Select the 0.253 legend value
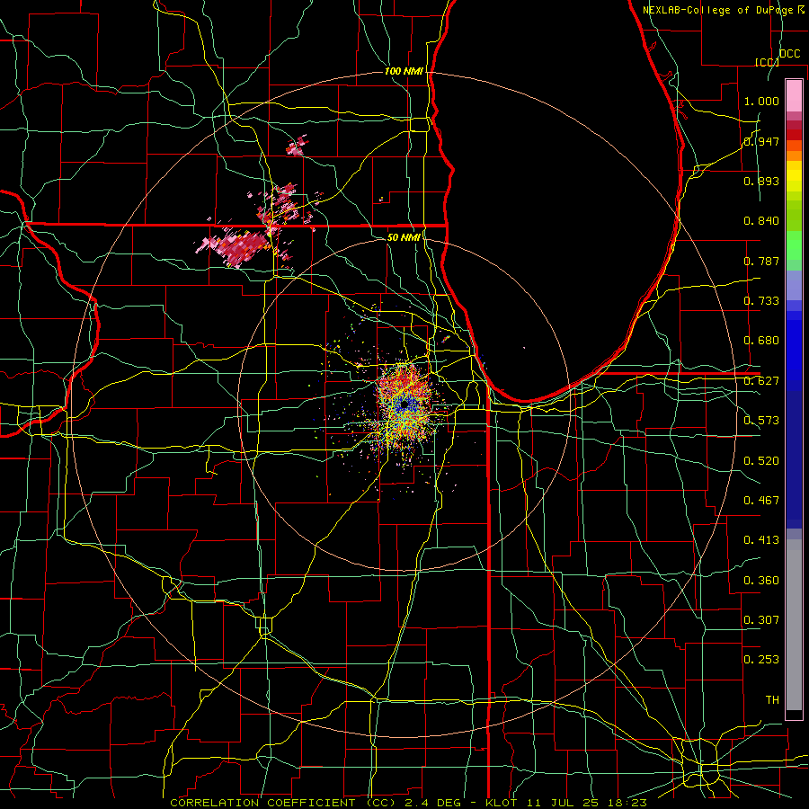Viewport: 809px width, 809px height. tap(761, 660)
